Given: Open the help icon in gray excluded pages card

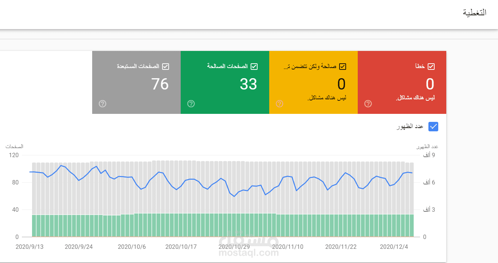Looking at the screenshot, I should coord(102,104).
